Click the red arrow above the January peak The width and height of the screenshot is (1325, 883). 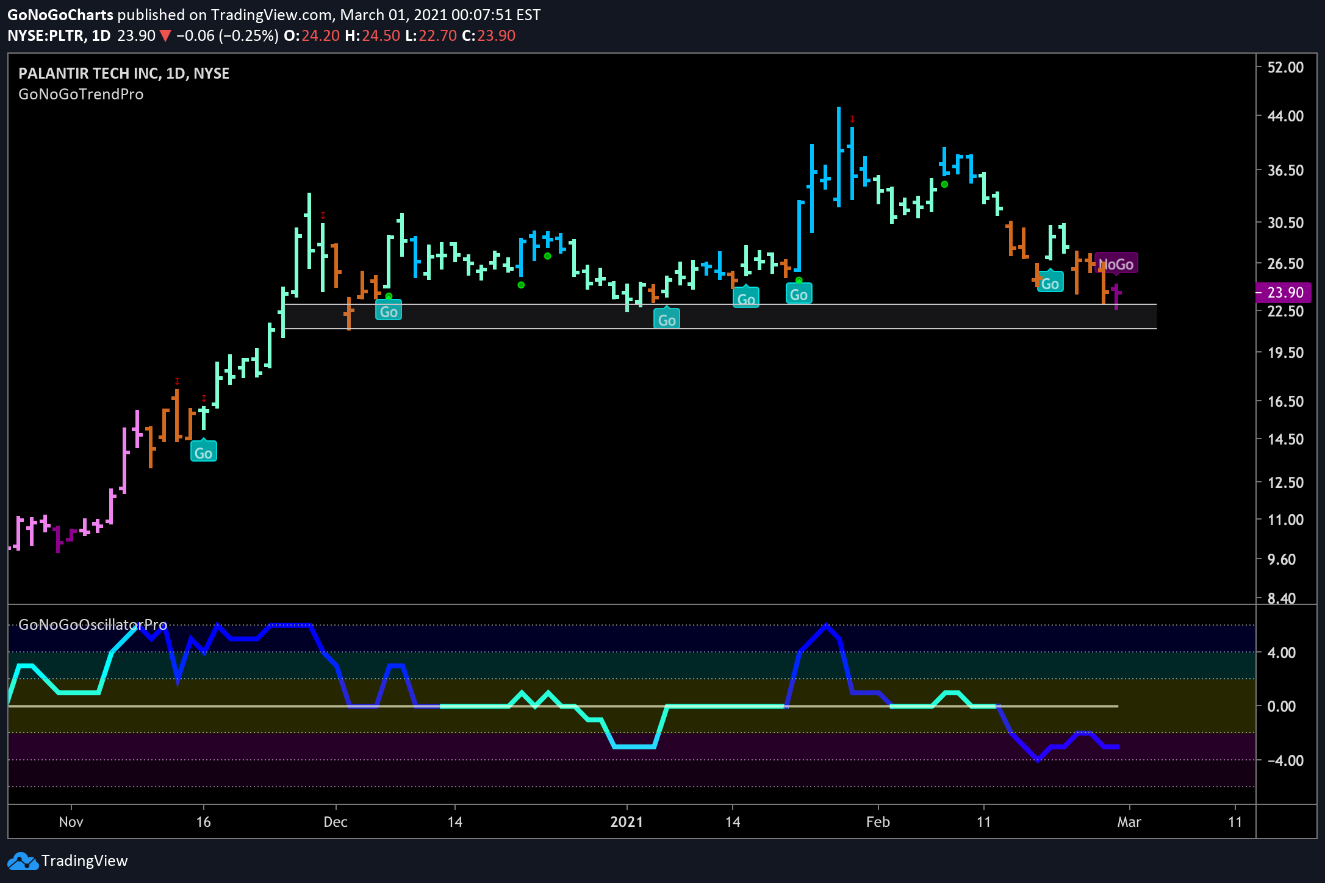[852, 119]
